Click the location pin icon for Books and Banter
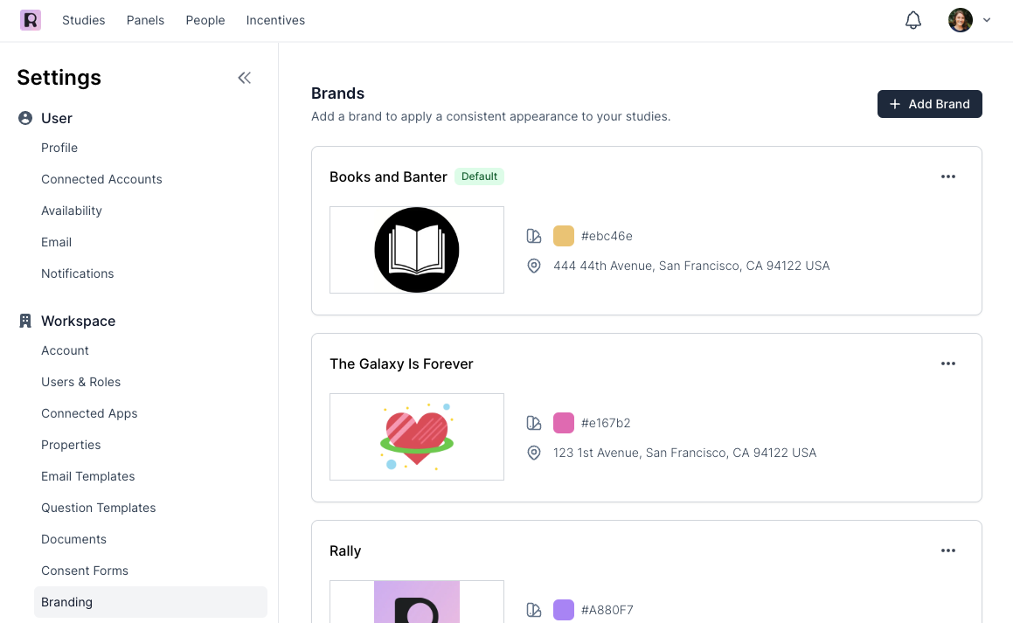Viewport: 1013px width, 623px height. click(x=534, y=266)
